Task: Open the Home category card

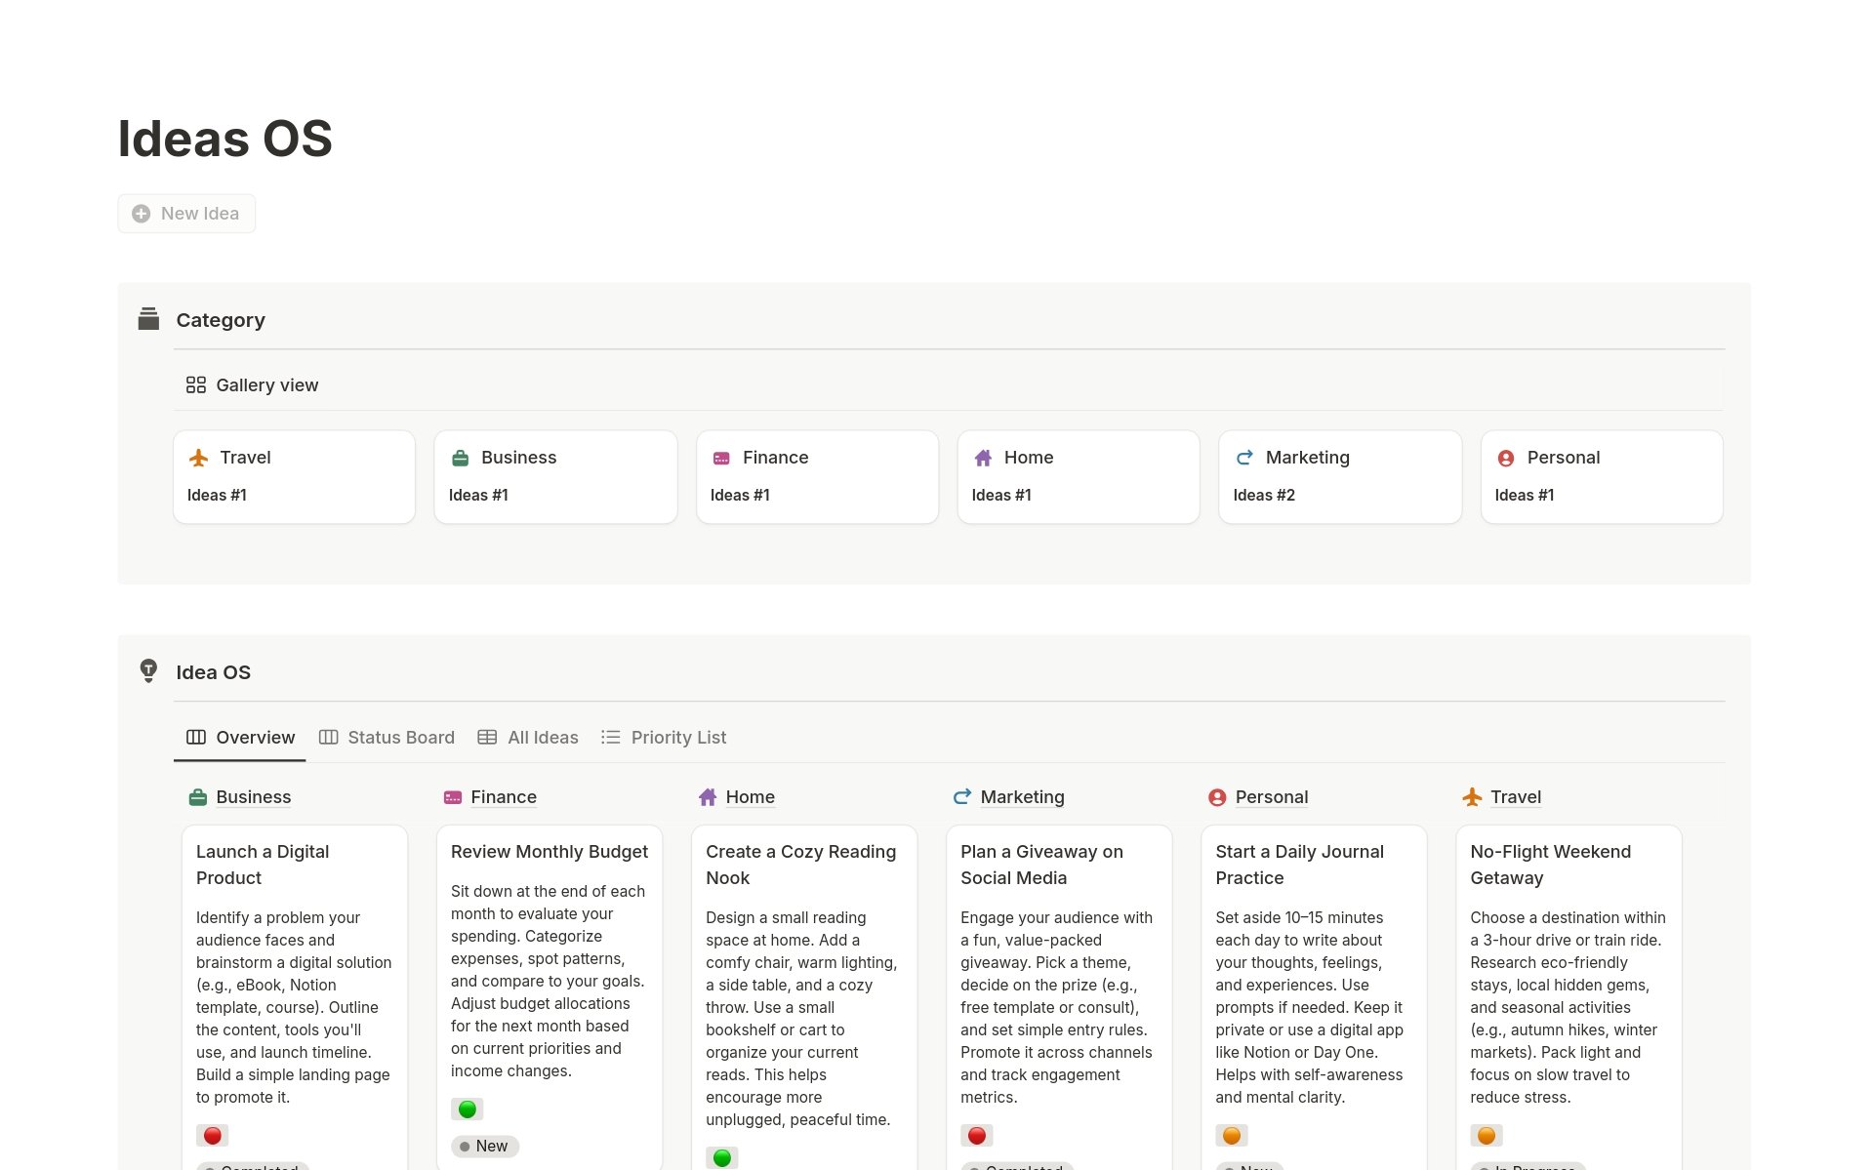Action: [1079, 477]
